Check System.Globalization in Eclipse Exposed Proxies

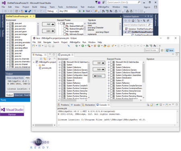pos(111,78)
